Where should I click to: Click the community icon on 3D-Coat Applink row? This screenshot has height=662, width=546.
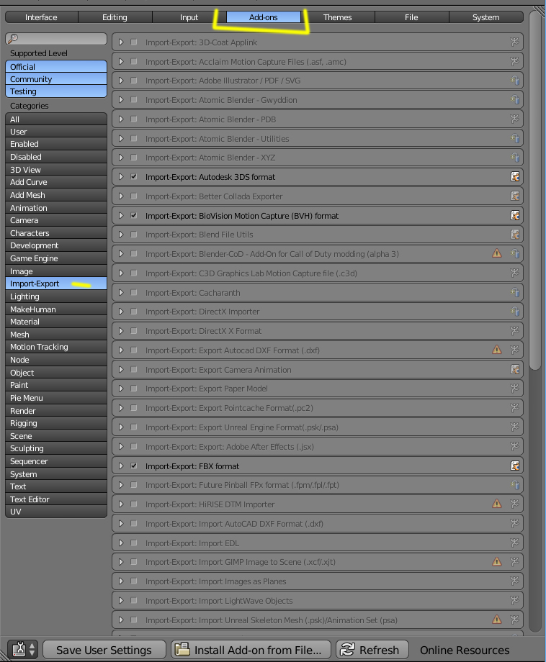pos(515,42)
